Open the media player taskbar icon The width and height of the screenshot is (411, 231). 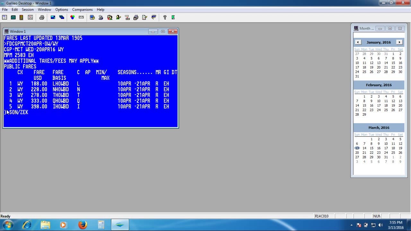[x=63, y=225]
